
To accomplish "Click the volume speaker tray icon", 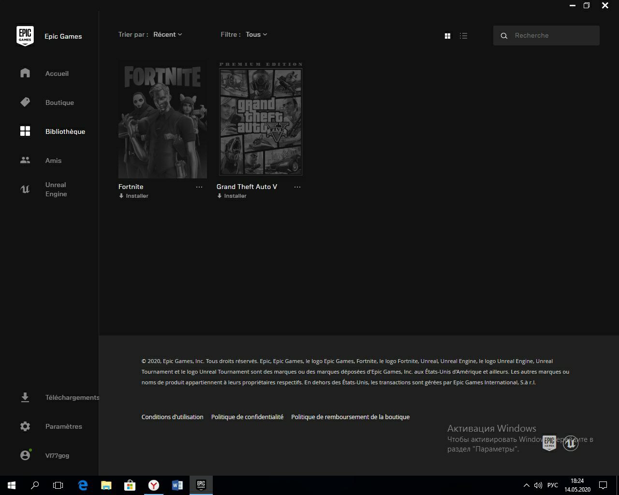I will point(538,485).
